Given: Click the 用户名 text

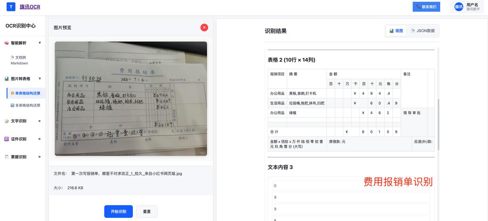Looking at the screenshot, I should (x=472, y=5).
